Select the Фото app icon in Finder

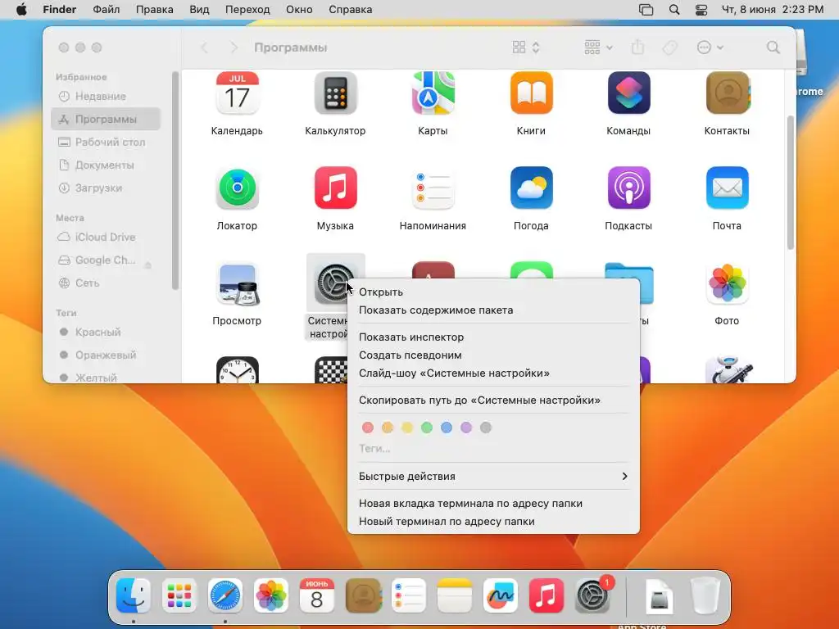pos(728,283)
